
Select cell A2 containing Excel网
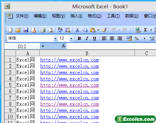(x=28, y=66)
